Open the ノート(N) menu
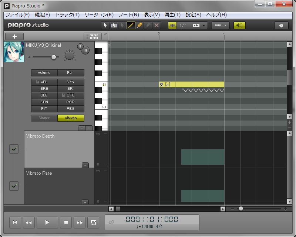 point(129,15)
